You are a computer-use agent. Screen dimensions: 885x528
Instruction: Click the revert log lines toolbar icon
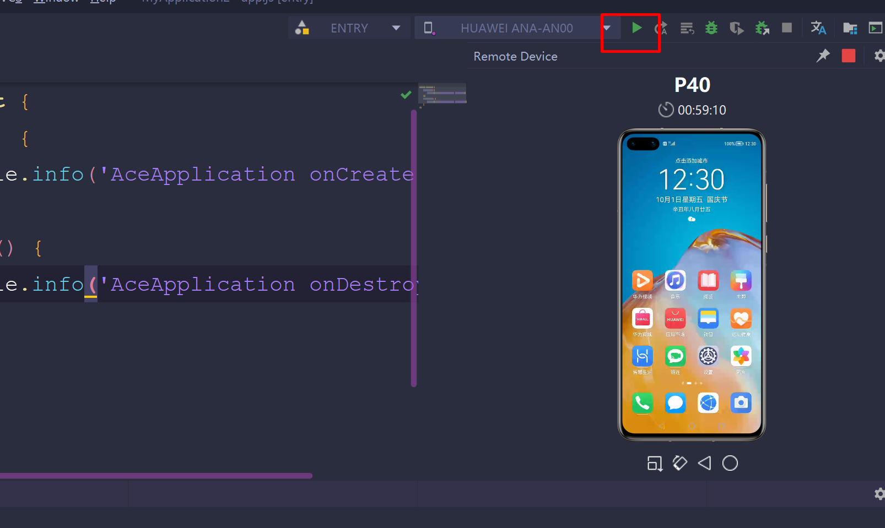tap(687, 28)
